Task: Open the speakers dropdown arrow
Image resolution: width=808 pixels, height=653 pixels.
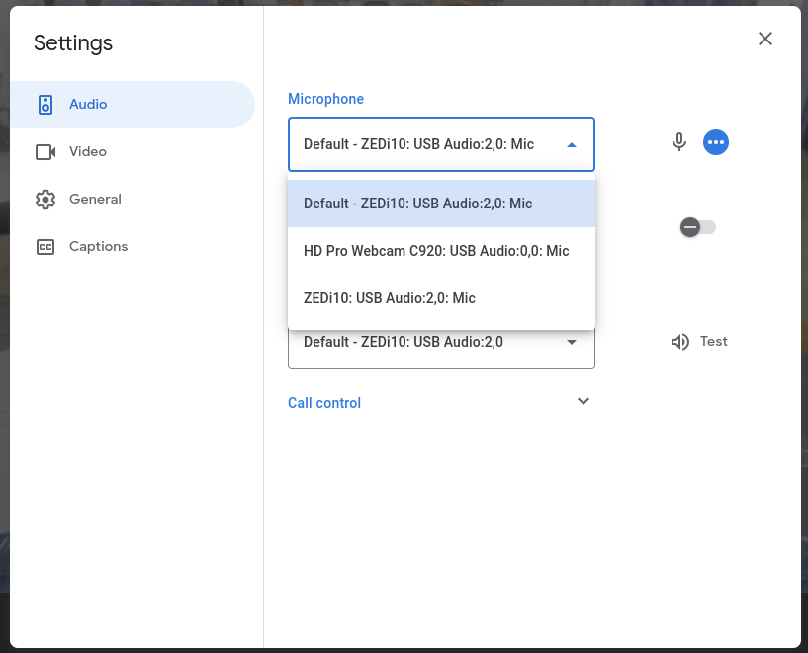Action: (572, 342)
